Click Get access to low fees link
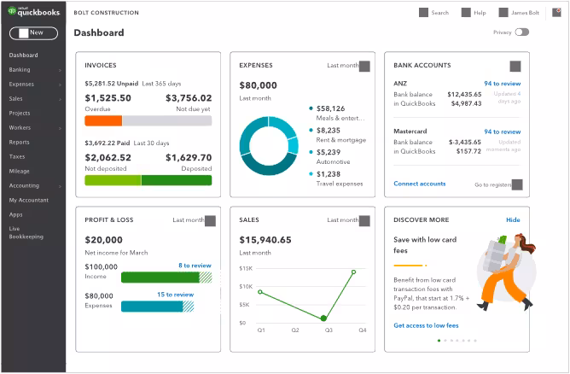570x374 pixels. pos(426,325)
